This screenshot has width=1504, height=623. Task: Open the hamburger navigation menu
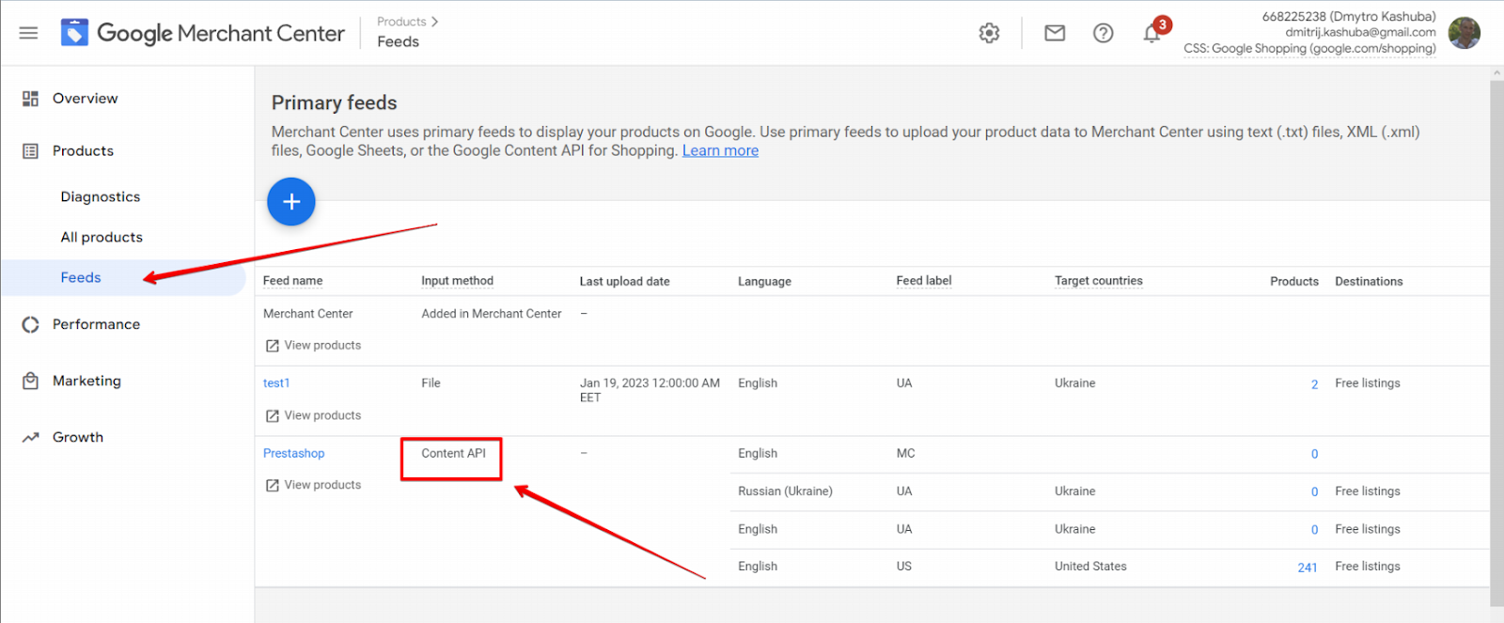coord(28,33)
